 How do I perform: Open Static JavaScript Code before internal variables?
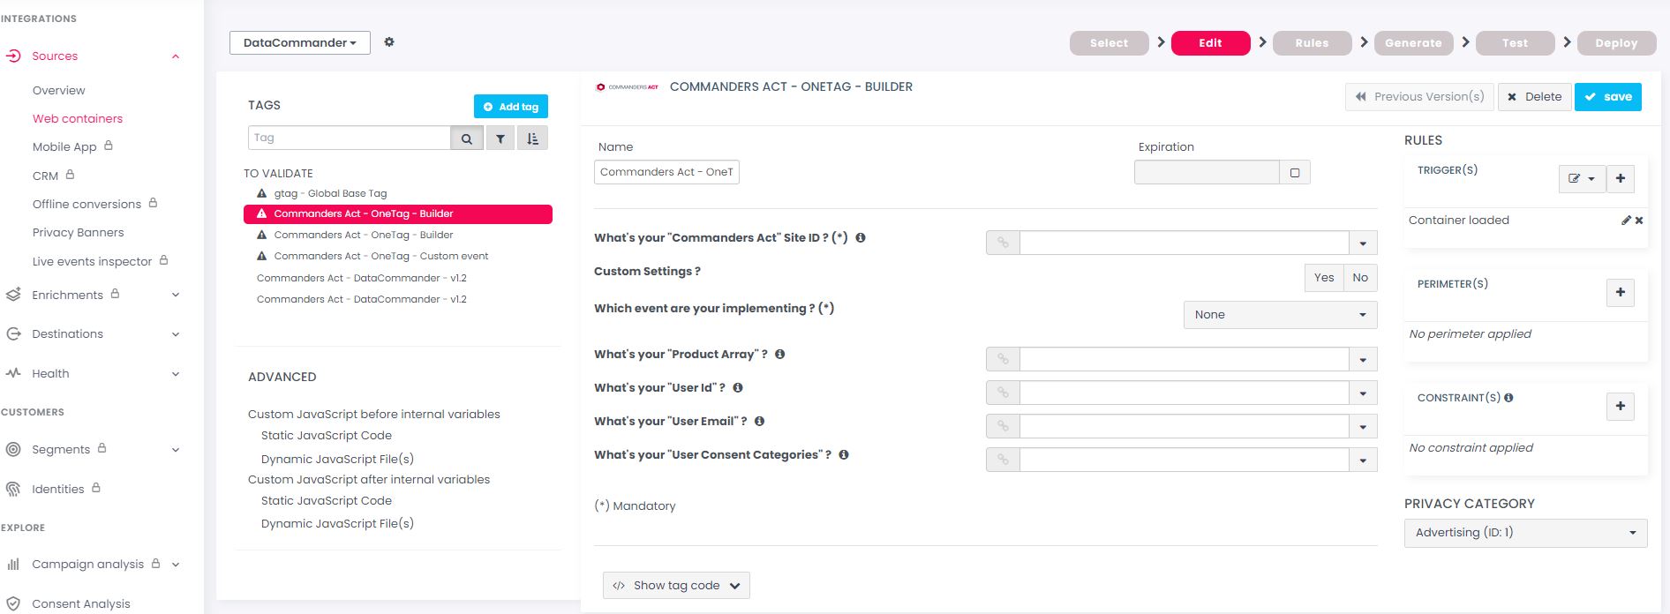point(327,435)
